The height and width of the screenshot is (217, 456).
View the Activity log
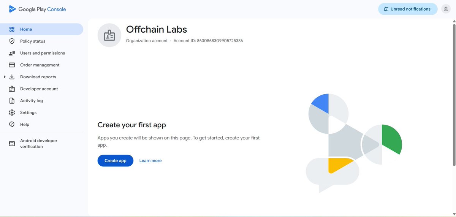tap(41, 101)
